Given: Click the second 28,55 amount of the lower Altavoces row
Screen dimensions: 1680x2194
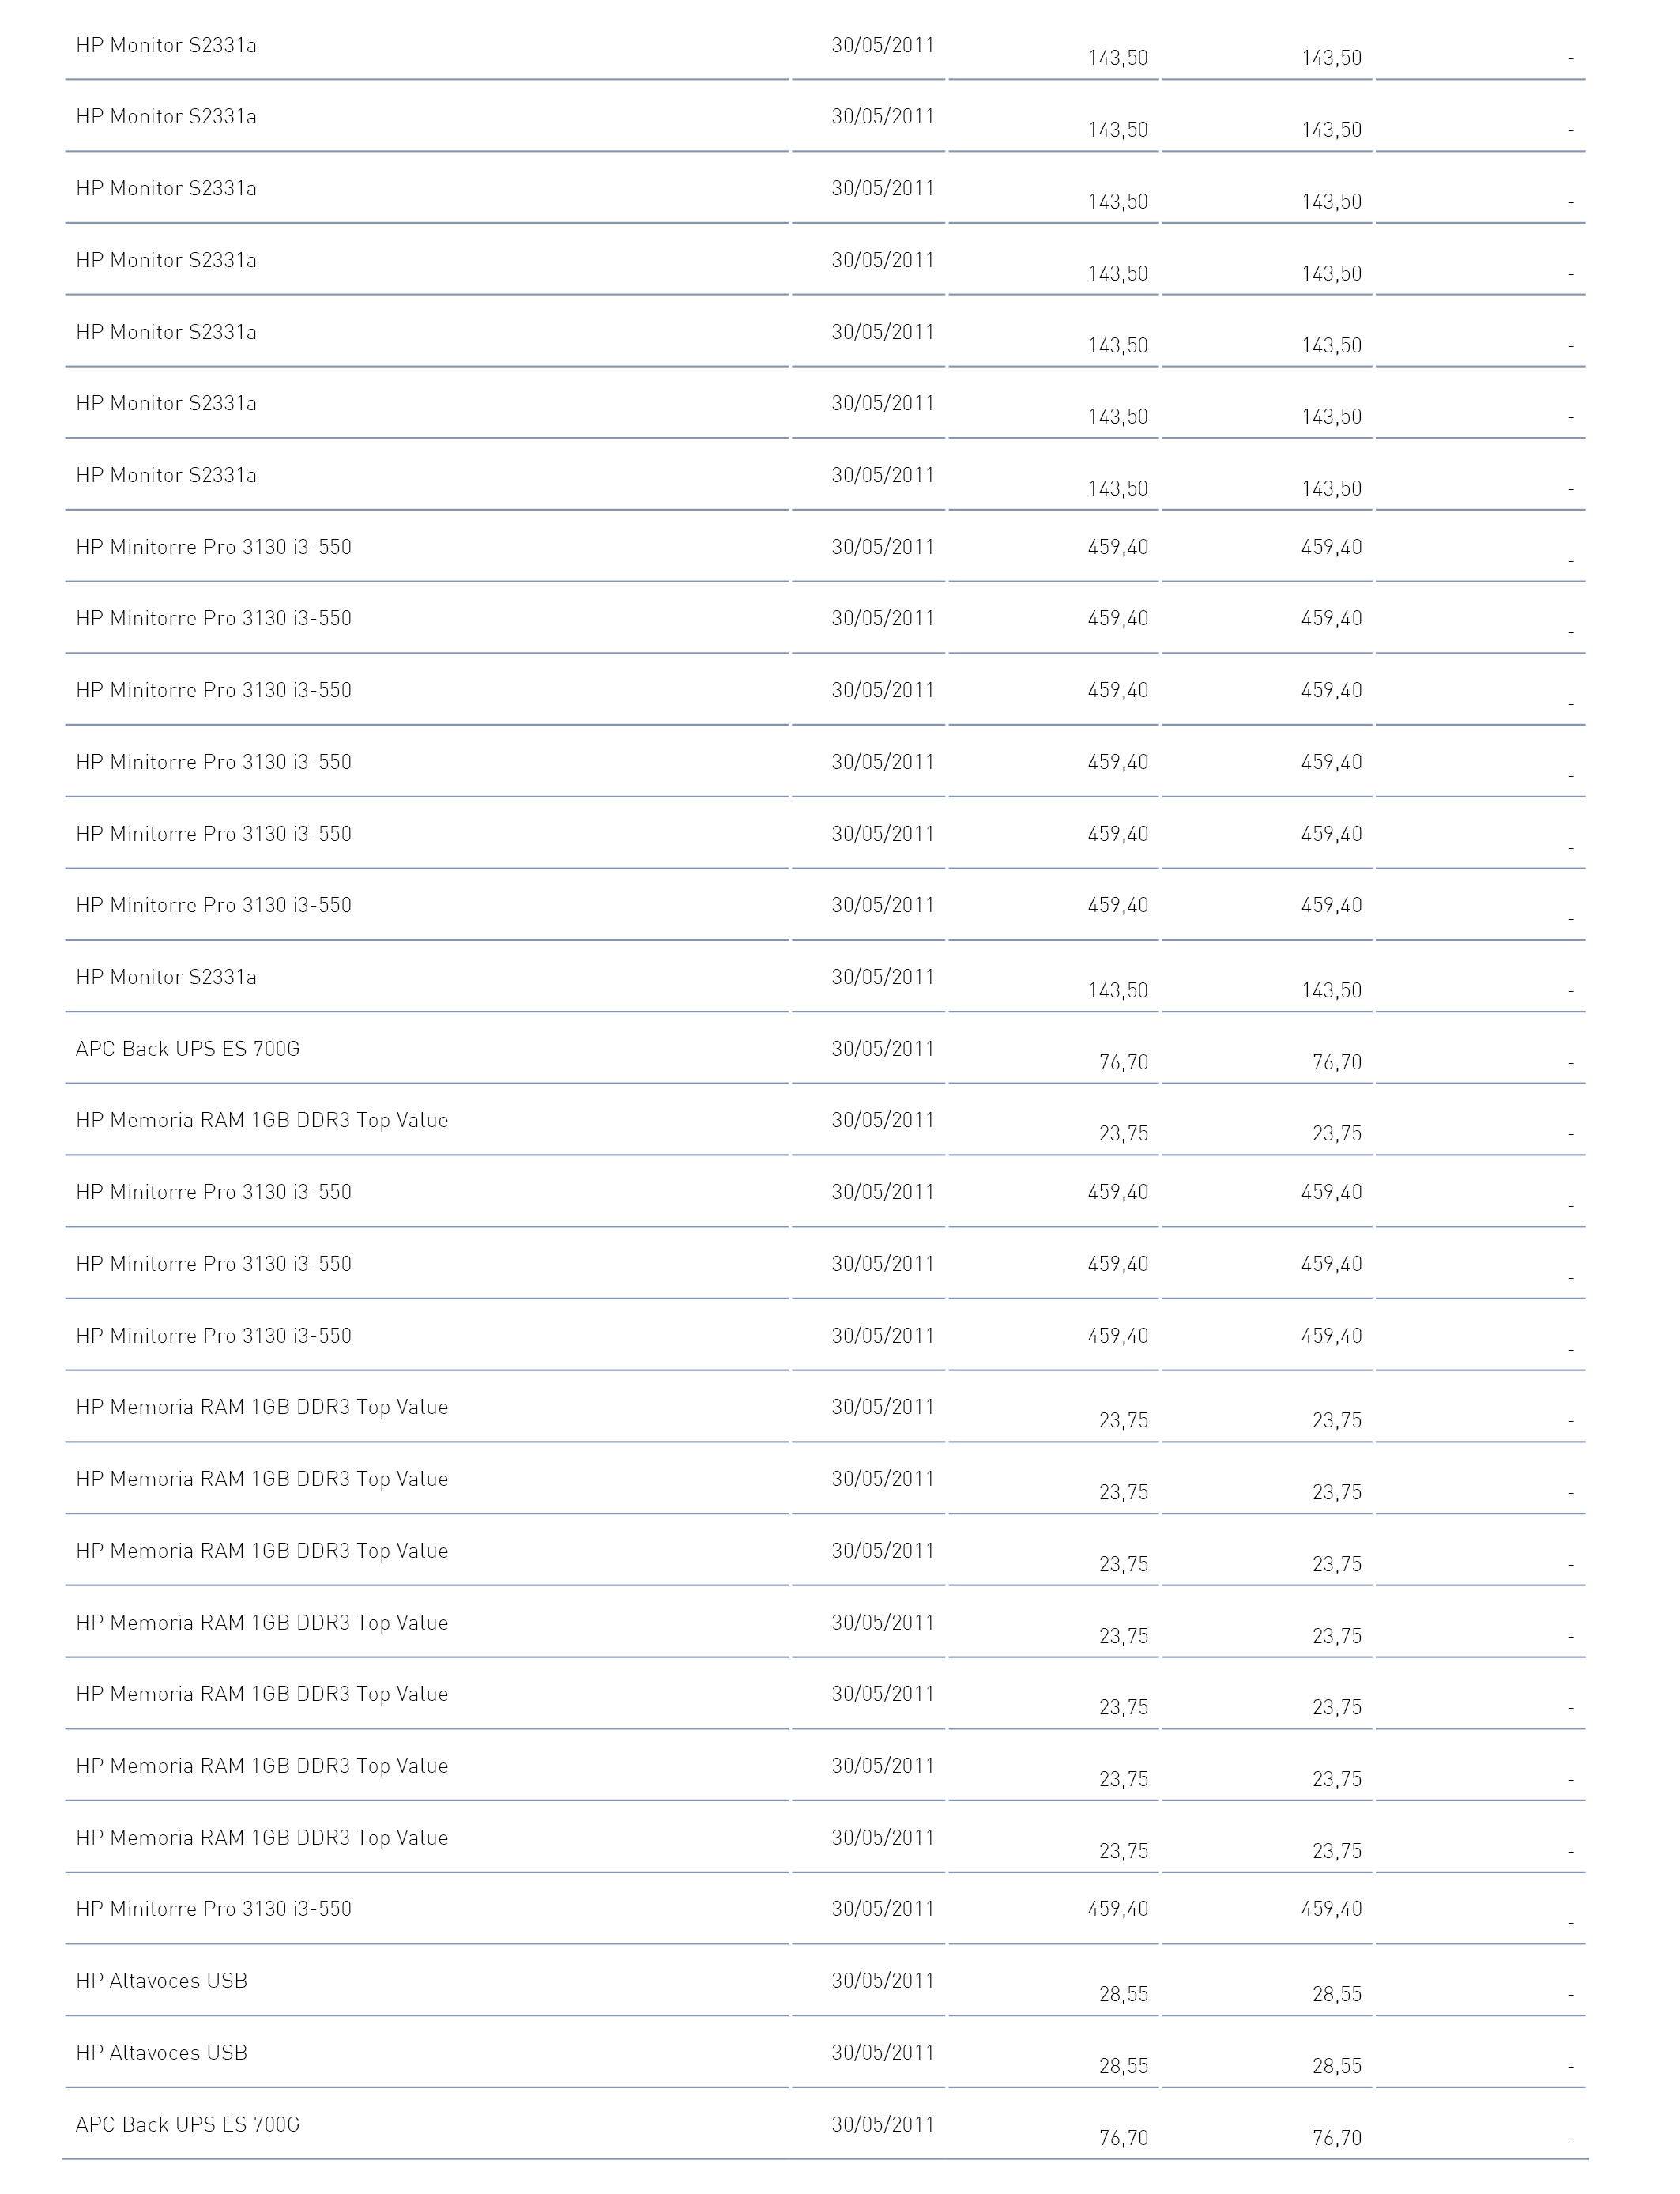Looking at the screenshot, I should 1336,2066.
